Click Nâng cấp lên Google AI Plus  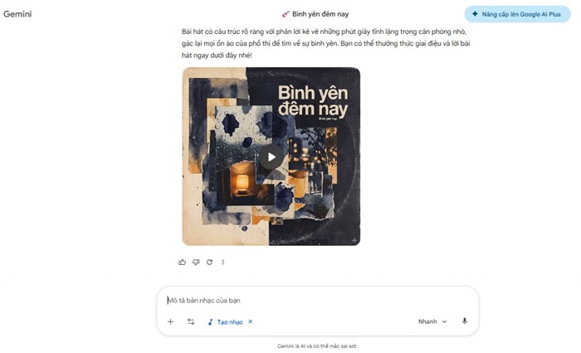pos(517,14)
